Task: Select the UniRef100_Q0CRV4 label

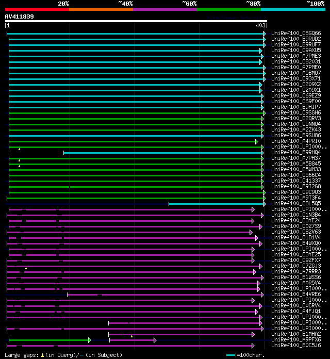Action: pyautogui.click(x=296, y=305)
